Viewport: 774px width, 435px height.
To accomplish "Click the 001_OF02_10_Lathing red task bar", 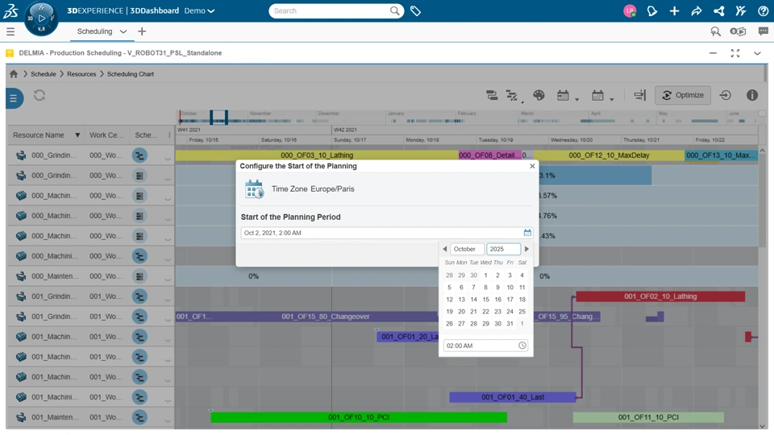I will pos(660,296).
